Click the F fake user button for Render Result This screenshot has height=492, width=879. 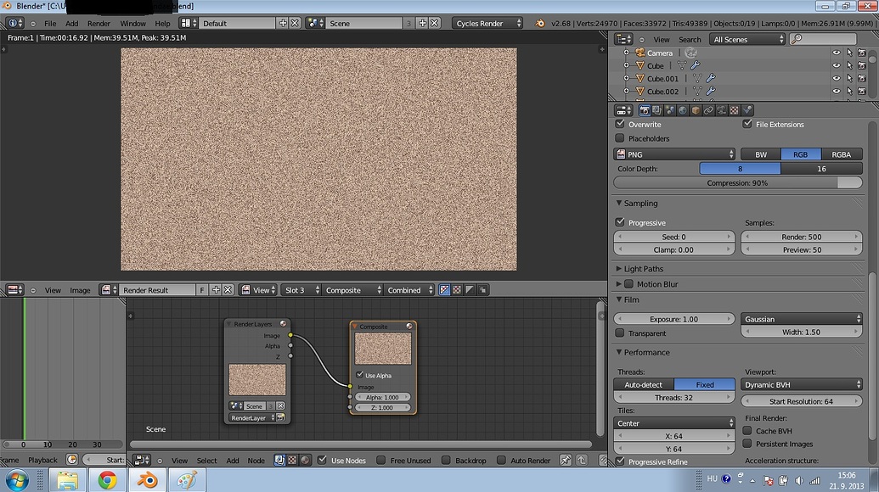[x=202, y=289]
